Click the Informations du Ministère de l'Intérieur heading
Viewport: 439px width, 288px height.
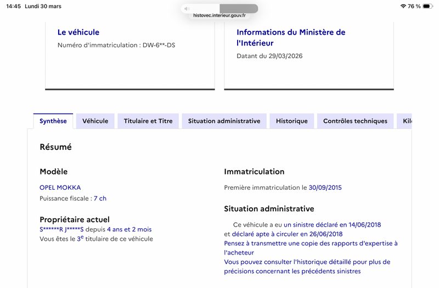pyautogui.click(x=291, y=37)
